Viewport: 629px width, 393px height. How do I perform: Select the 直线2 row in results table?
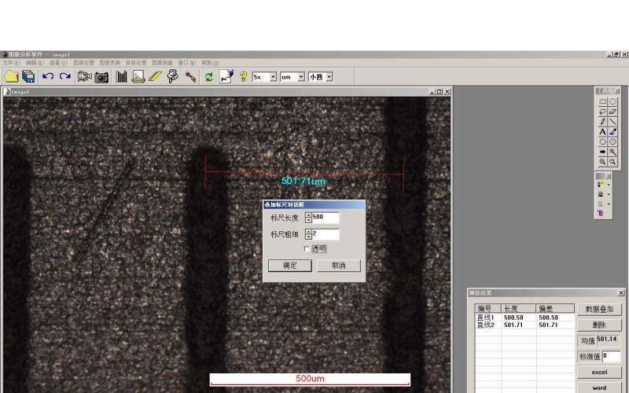pos(524,325)
